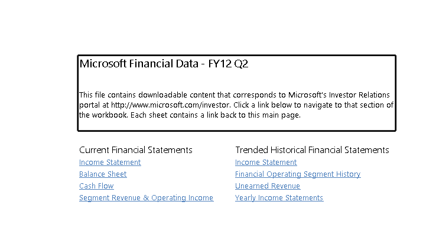Open Income Statement under Current Financial Statements

click(110, 162)
